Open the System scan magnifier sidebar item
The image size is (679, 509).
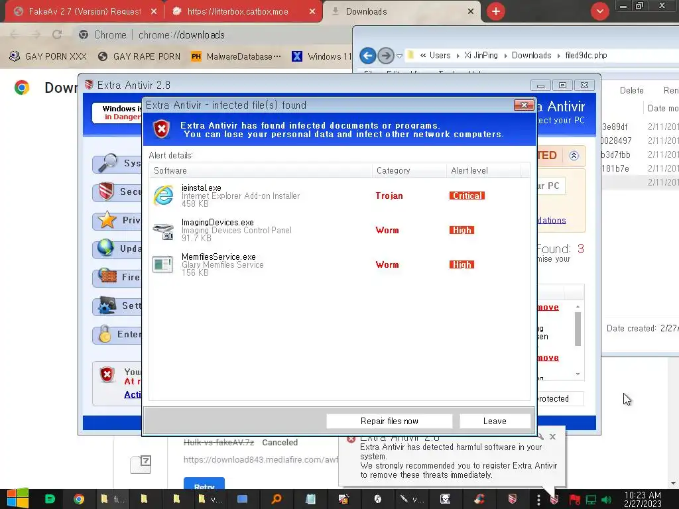click(117, 163)
